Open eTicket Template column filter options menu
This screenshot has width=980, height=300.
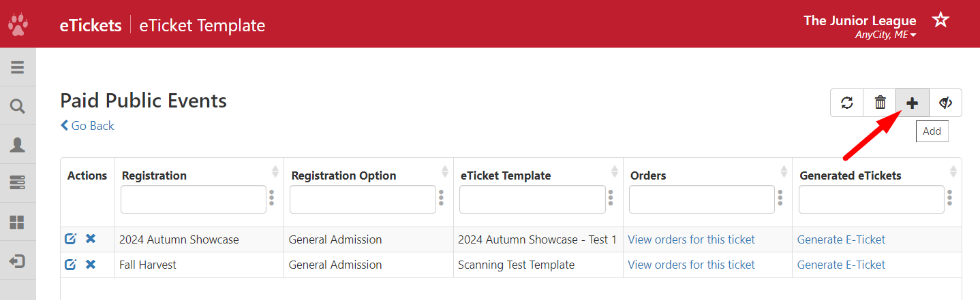610,198
